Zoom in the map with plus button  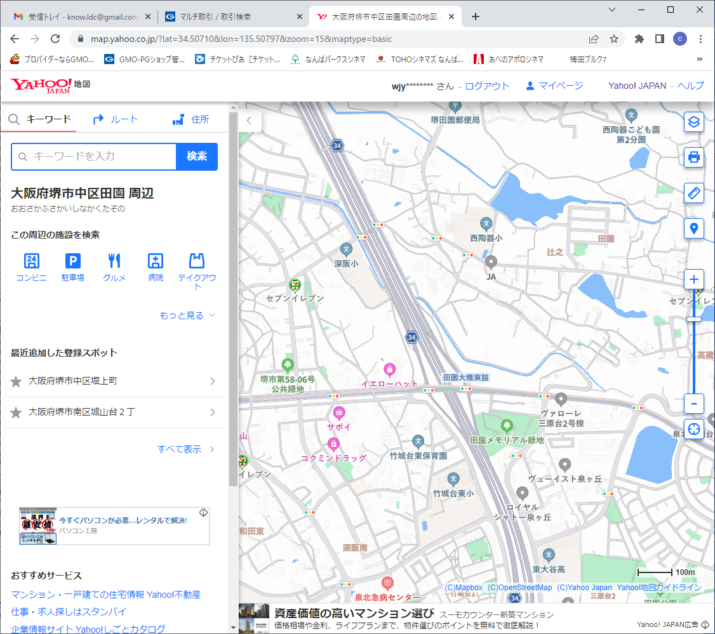click(x=693, y=280)
